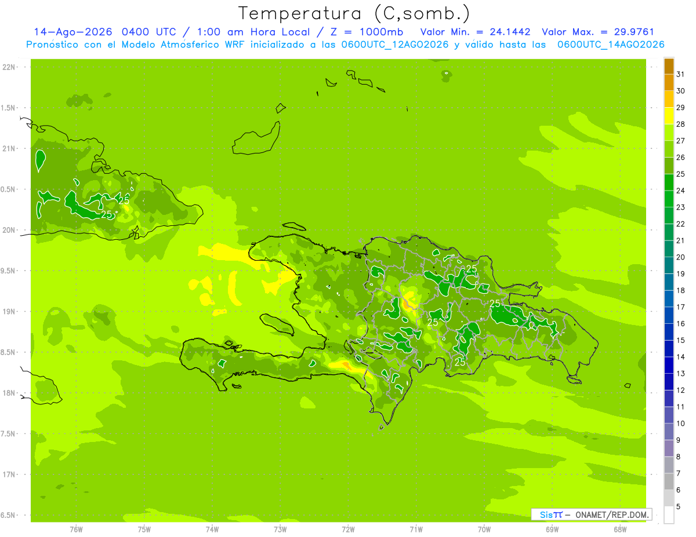Click the colorbar label 15

pos(681,340)
